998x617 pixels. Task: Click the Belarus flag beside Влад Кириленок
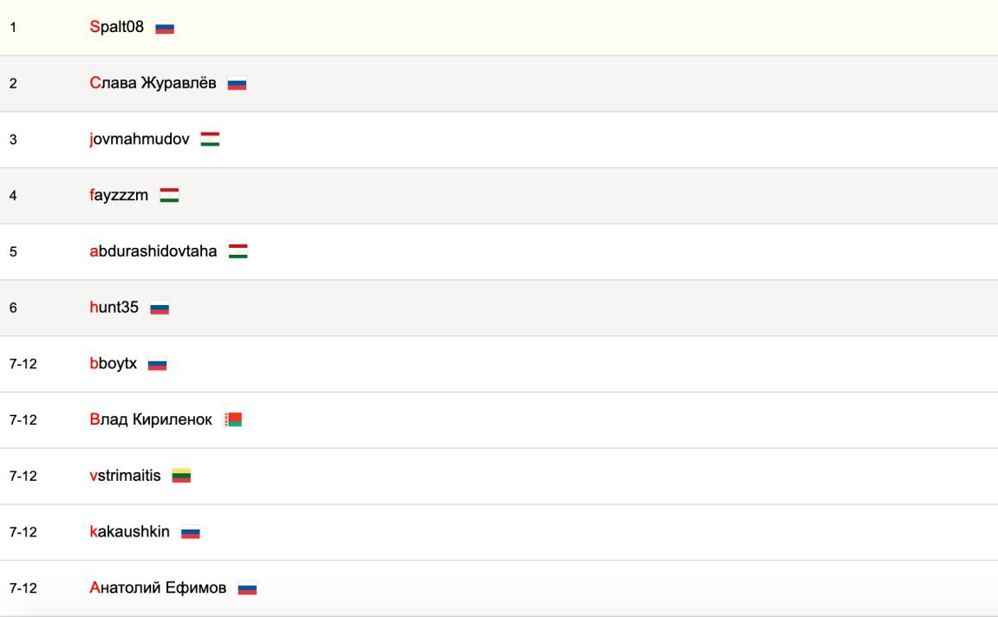(233, 419)
